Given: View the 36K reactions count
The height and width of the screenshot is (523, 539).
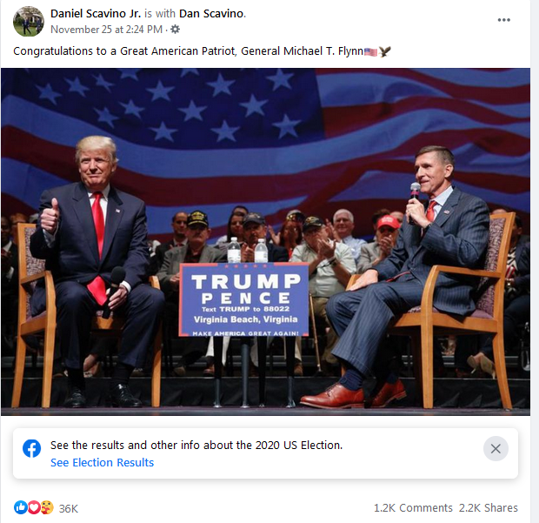Looking at the screenshot, I should pyautogui.click(x=69, y=508).
